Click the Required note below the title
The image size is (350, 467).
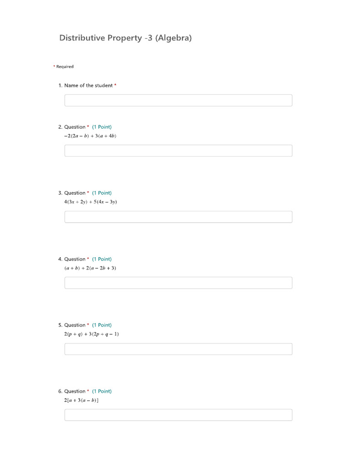(64, 67)
